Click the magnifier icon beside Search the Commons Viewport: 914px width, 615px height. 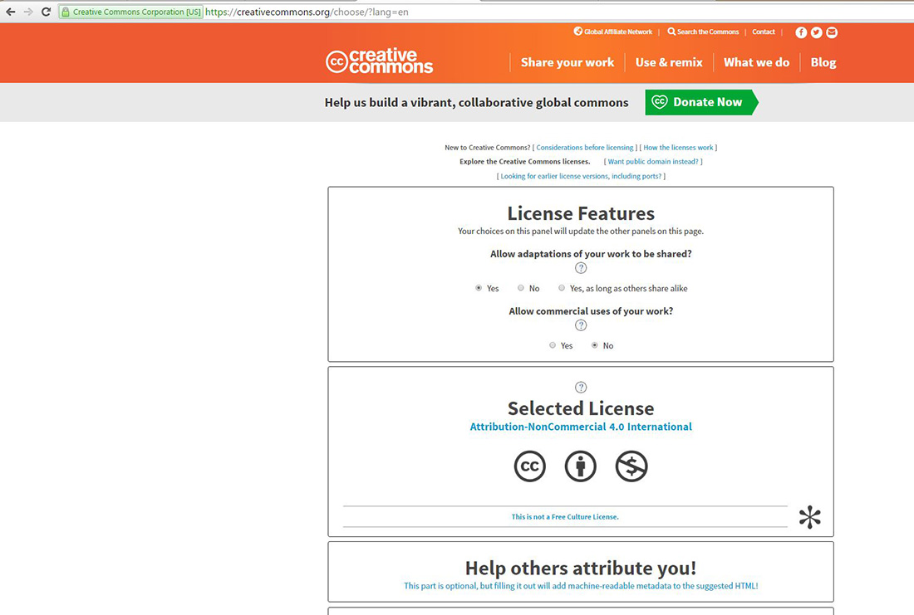(671, 32)
